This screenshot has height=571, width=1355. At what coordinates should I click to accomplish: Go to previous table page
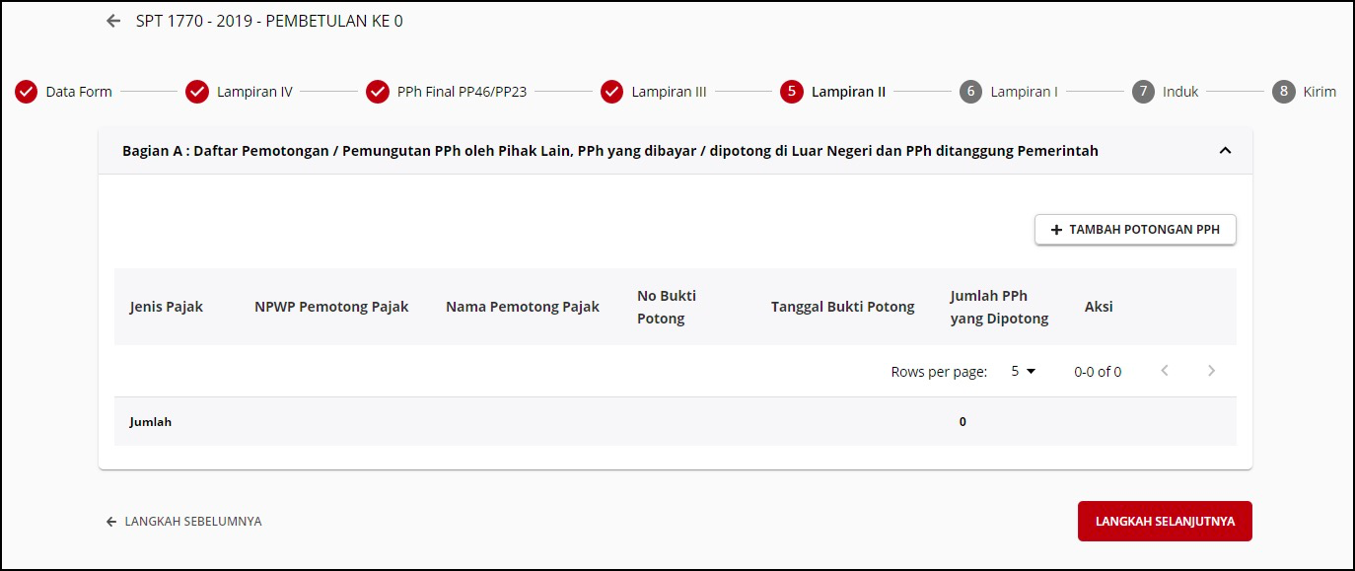coord(1165,371)
